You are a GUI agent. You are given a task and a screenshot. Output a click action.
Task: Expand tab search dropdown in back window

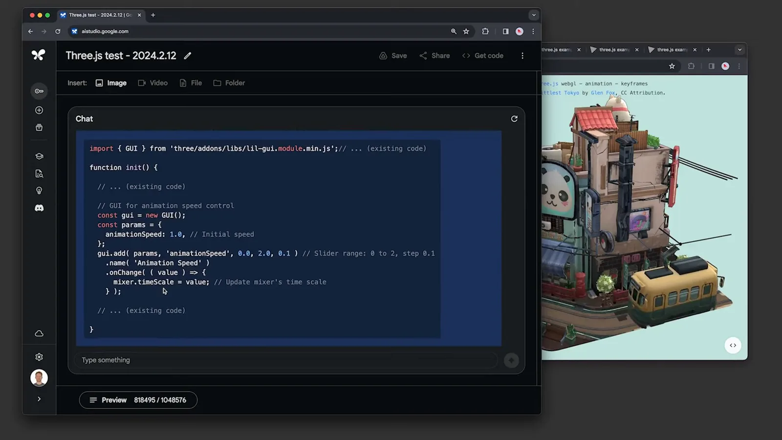click(x=739, y=50)
